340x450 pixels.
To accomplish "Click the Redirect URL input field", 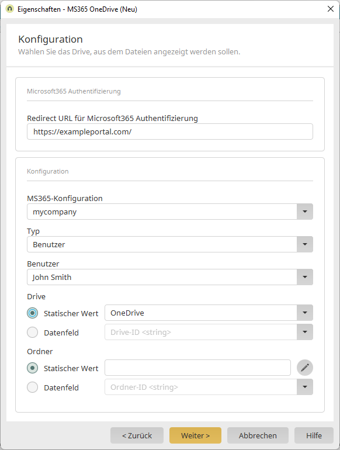I will [x=170, y=131].
